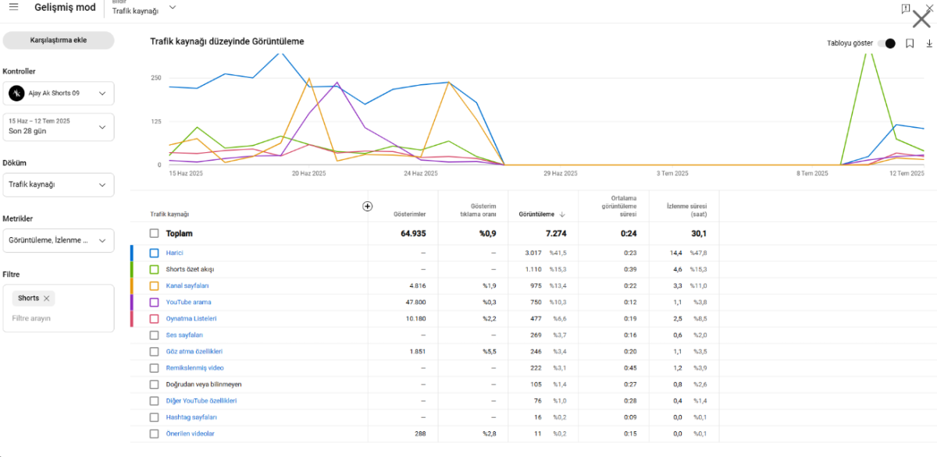Click the Toplam average duration value 0:24
Screen dimensions: 937x457
(x=629, y=233)
